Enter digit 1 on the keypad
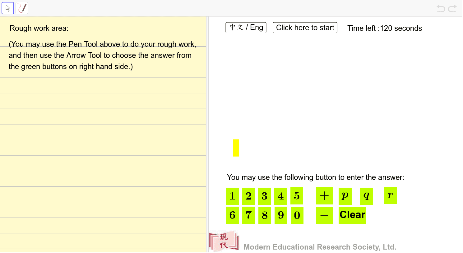Viewport: 463px width, 253px height. click(x=232, y=196)
